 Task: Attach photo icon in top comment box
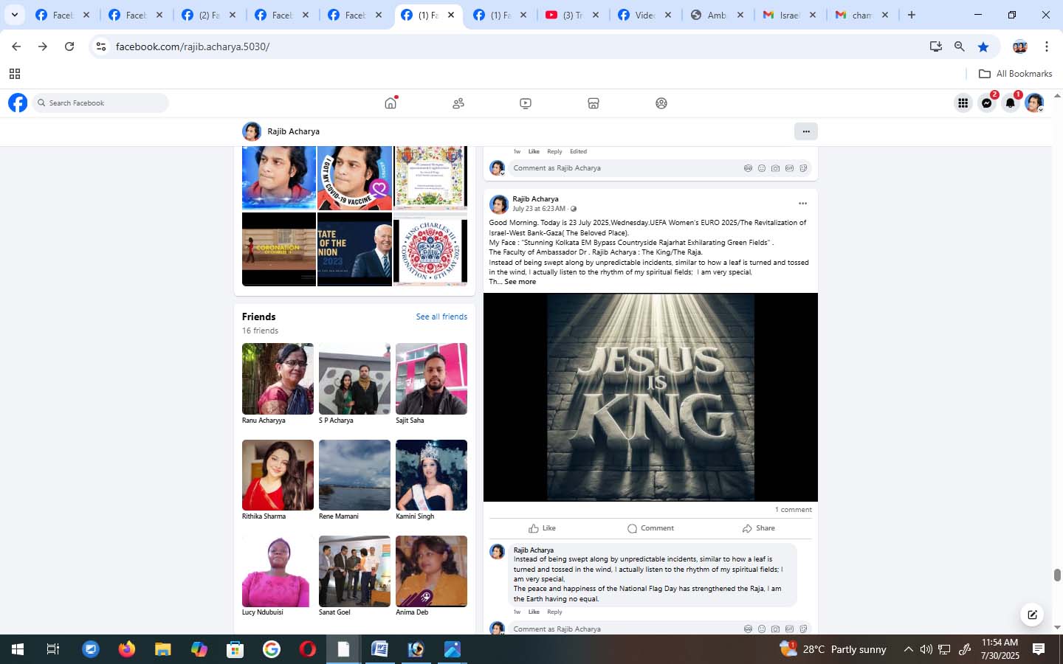[775, 168]
